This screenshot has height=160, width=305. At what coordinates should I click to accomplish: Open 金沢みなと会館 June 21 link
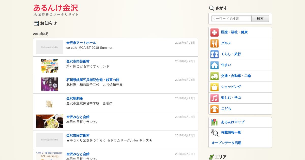(78, 154)
